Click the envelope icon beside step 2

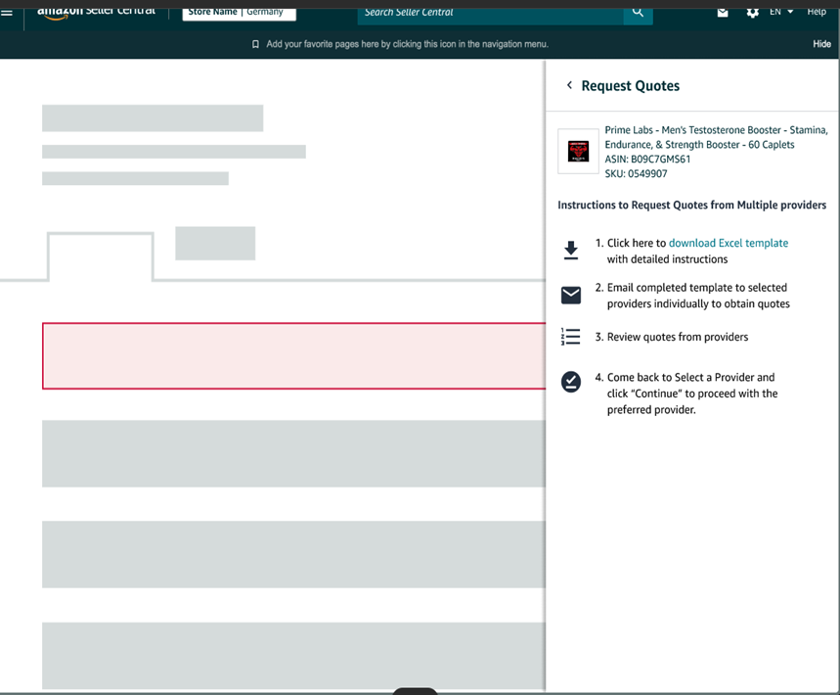[x=571, y=295]
